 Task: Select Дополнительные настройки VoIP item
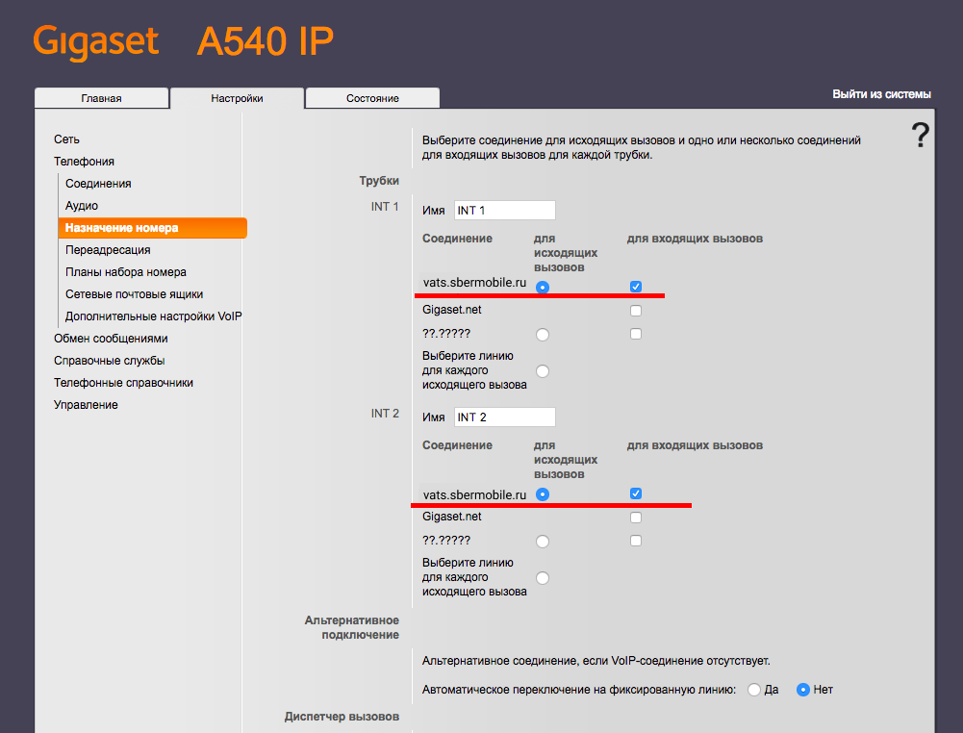[153, 316]
